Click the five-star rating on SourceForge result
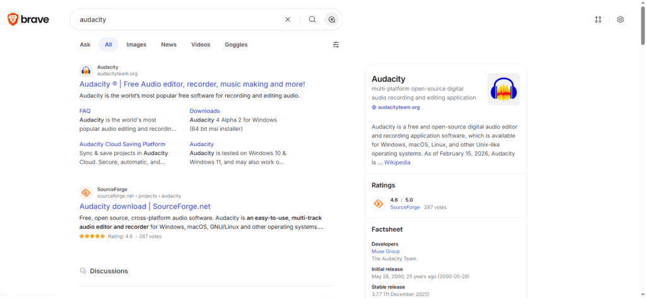 tap(92, 237)
